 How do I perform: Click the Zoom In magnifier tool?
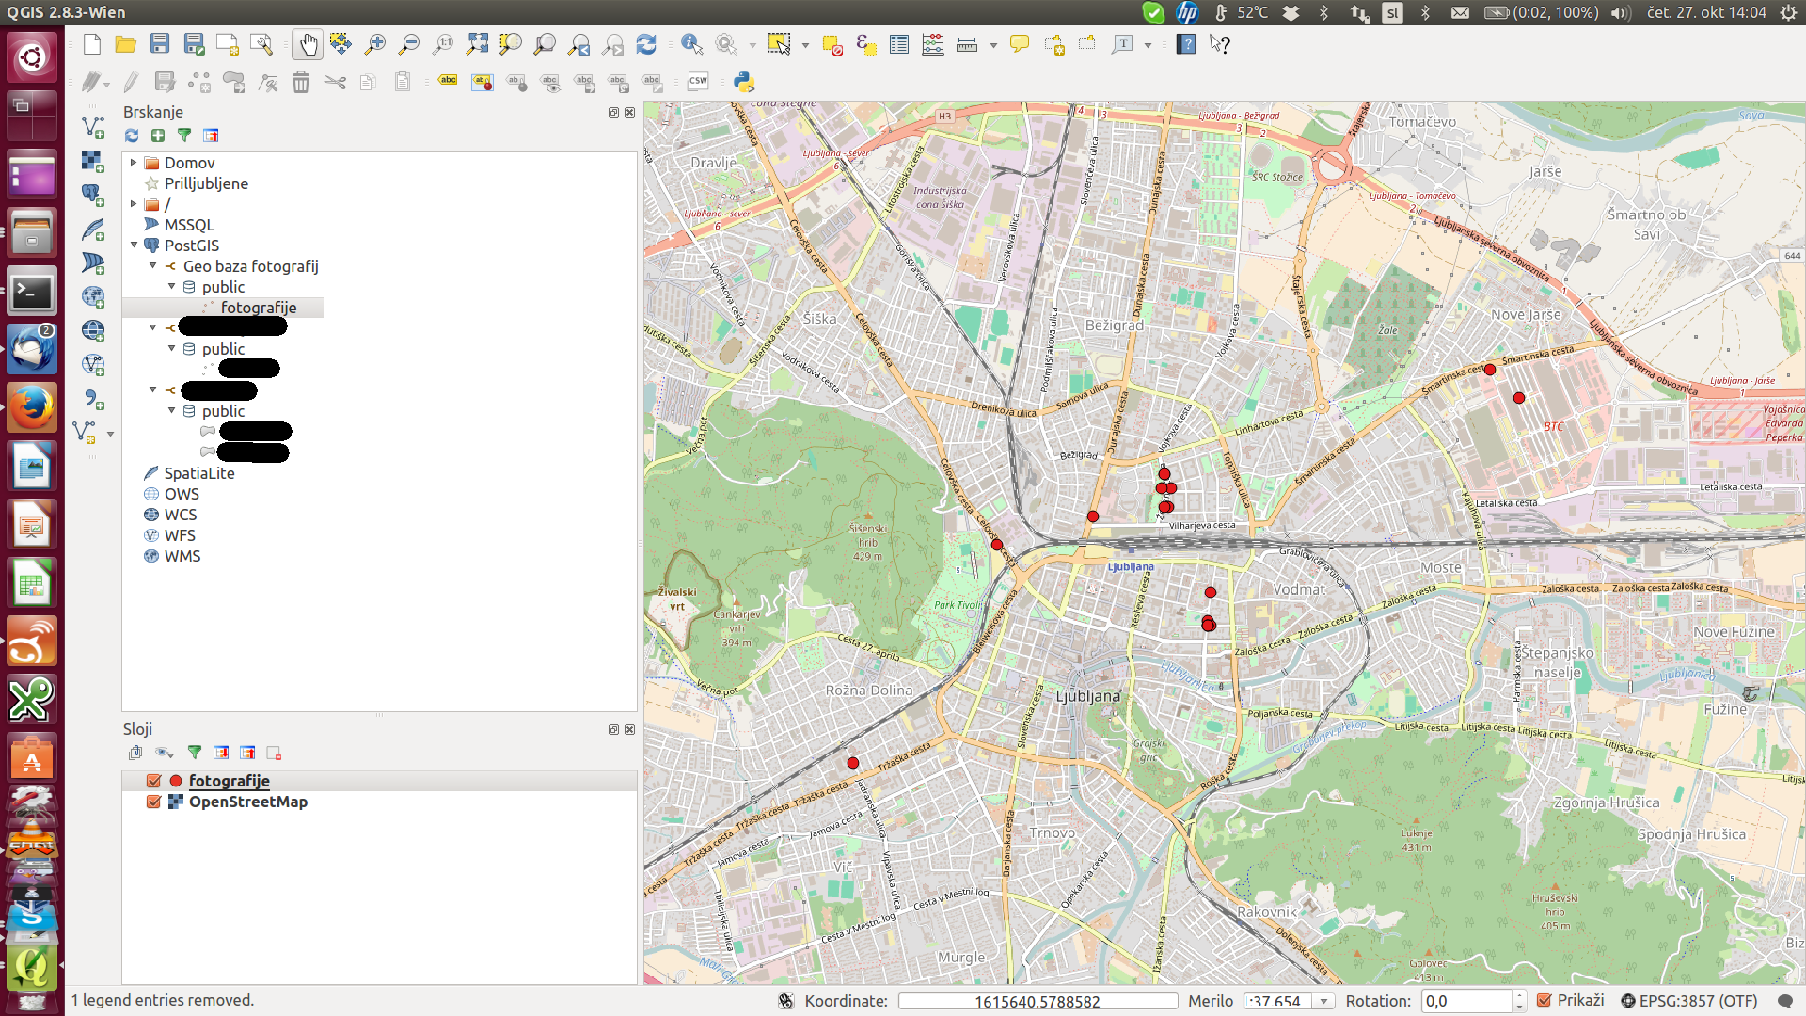[x=375, y=44]
